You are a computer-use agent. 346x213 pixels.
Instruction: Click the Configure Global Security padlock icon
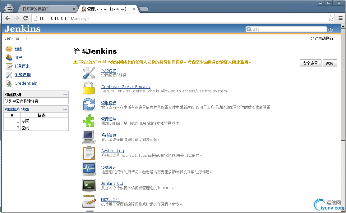click(x=89, y=88)
